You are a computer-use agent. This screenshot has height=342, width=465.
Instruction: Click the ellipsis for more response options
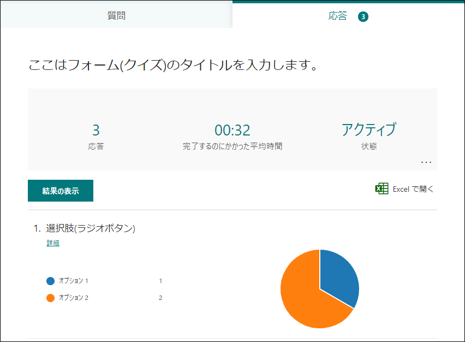(426, 162)
